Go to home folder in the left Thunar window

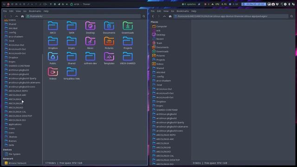pos(22,17)
